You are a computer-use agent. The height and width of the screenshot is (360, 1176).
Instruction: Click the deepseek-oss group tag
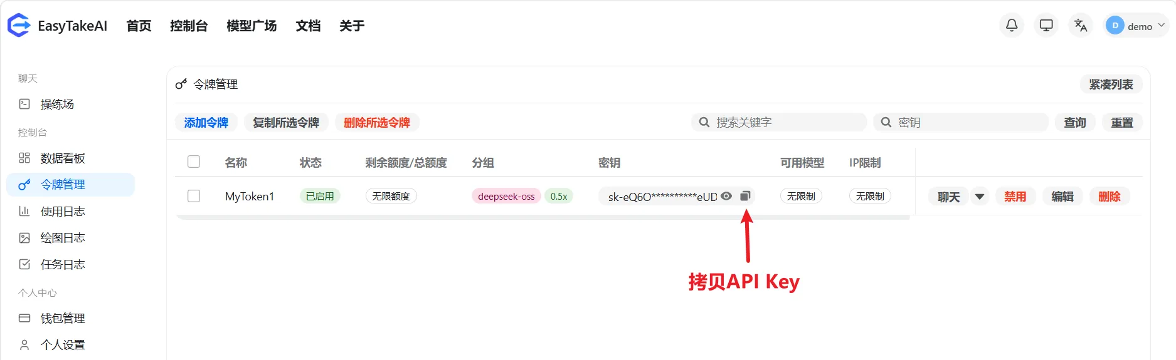[x=506, y=196]
